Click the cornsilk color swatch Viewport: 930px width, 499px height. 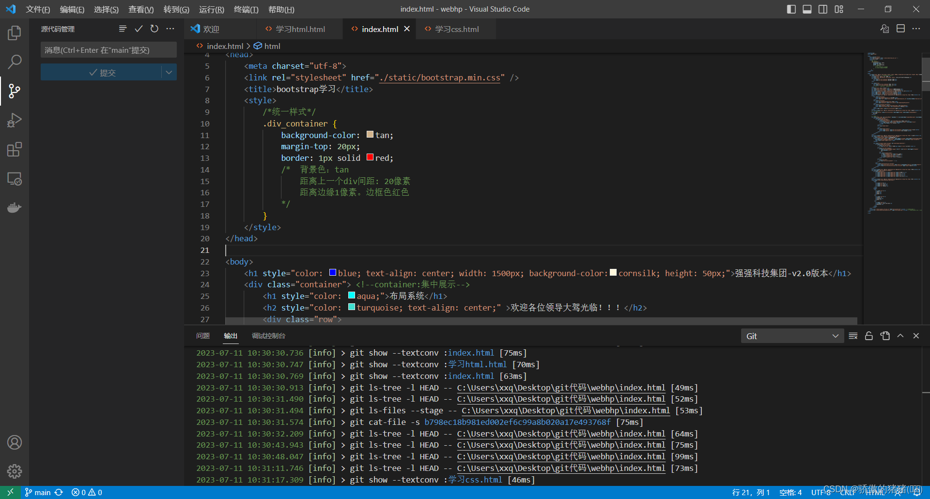coord(613,272)
